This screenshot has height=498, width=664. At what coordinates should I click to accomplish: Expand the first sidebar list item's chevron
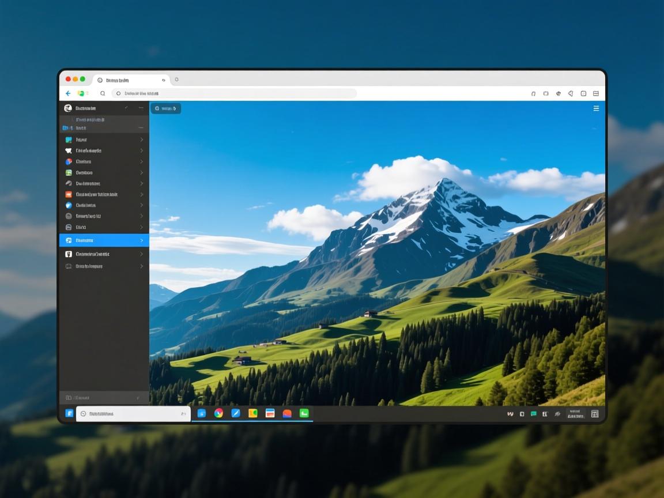[142, 139]
